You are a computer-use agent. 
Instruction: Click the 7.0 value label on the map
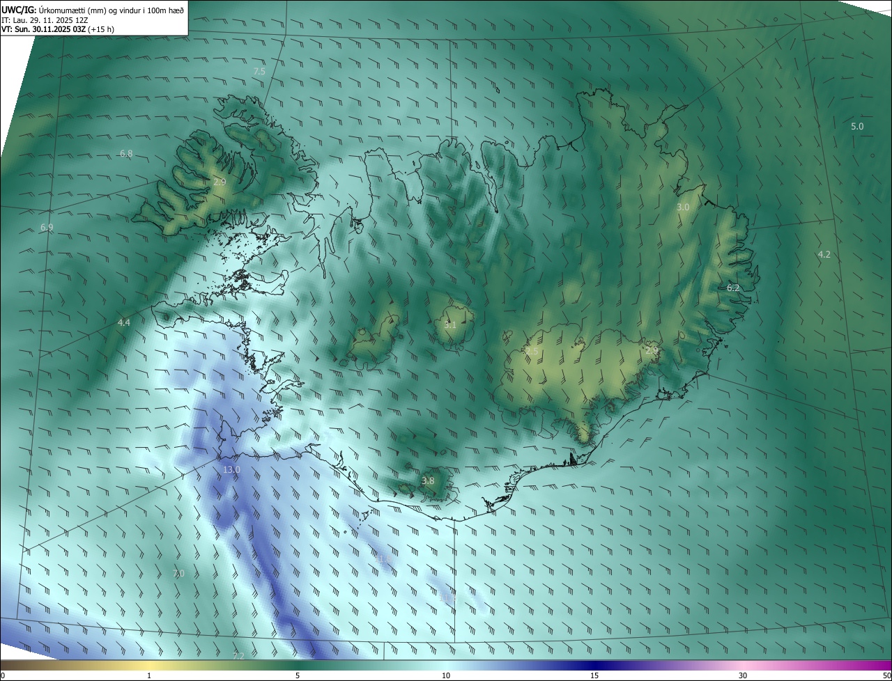click(x=178, y=574)
